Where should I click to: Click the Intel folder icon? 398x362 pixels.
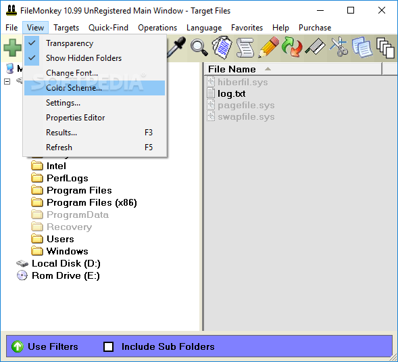coord(37,166)
